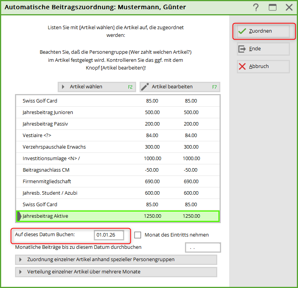This screenshot has width=298, height=288.
Task: Click the booking date field showing 01.01.26
Action: pos(109,235)
